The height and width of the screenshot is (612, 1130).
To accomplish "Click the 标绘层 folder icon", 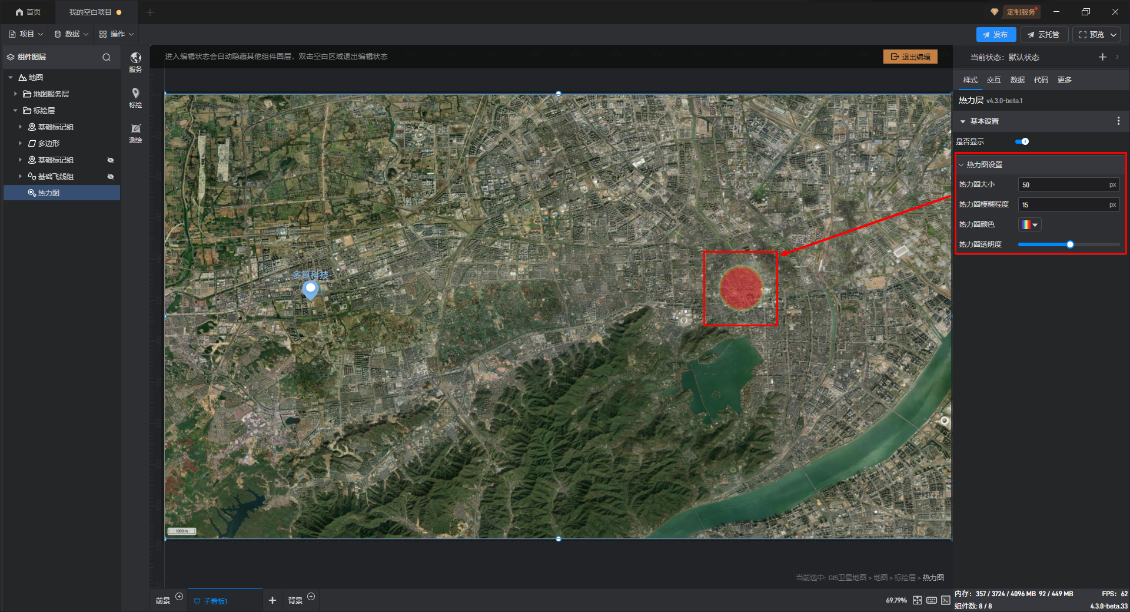I will coord(27,110).
